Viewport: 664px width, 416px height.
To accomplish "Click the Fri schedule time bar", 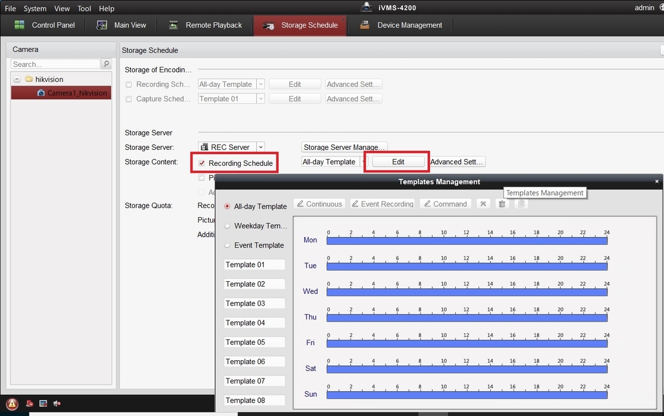I will (467, 343).
